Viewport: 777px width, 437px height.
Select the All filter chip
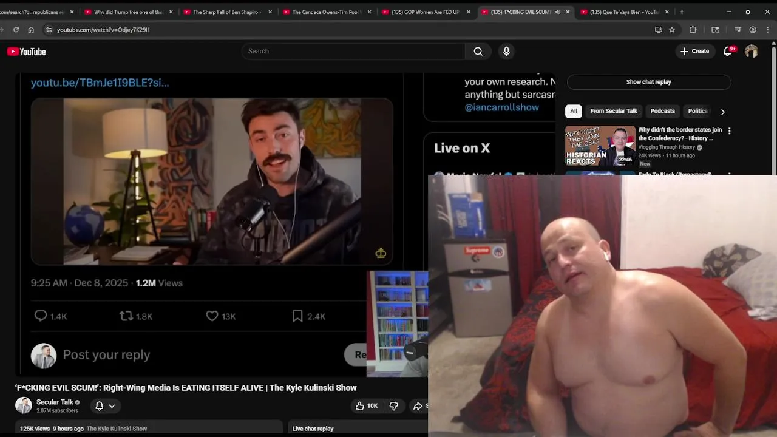[574, 111]
